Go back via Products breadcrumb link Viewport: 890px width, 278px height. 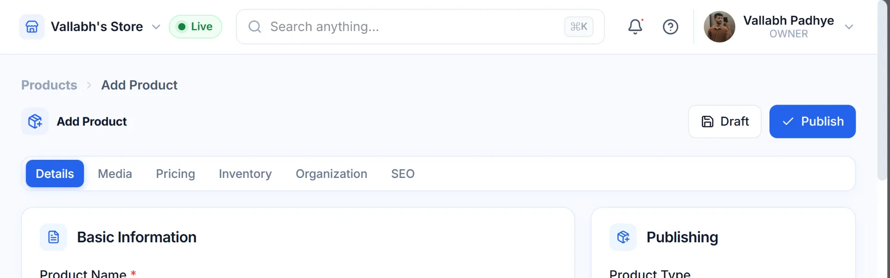(49, 85)
